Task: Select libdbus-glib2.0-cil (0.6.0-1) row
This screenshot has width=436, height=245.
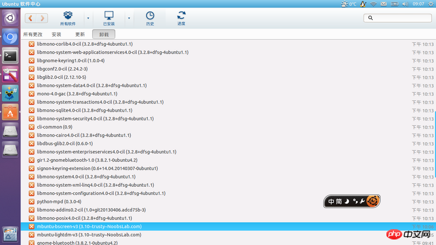Action: (228, 144)
